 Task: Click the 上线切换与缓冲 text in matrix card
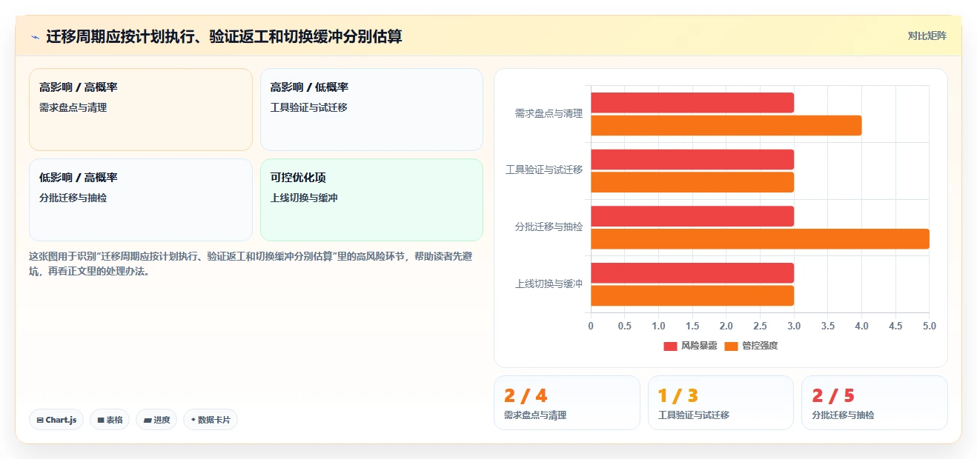coord(305,198)
